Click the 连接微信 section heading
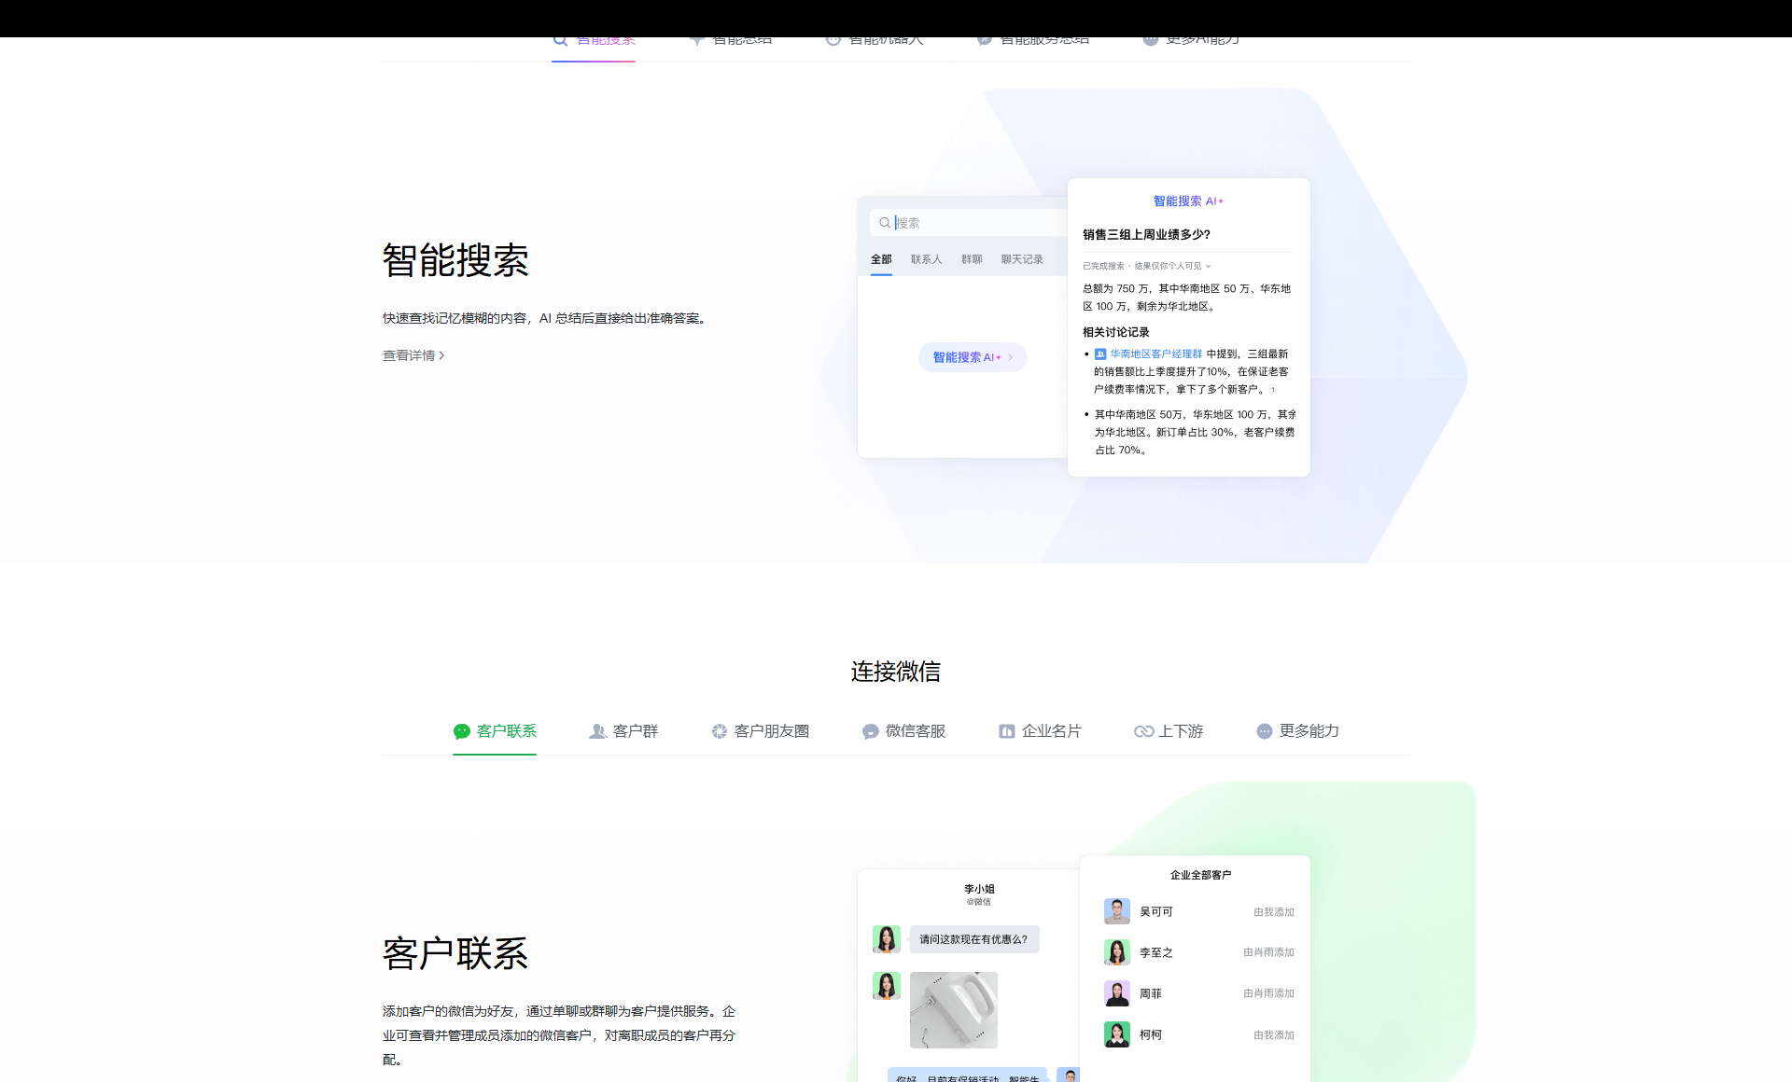1792x1082 pixels. [x=896, y=672]
